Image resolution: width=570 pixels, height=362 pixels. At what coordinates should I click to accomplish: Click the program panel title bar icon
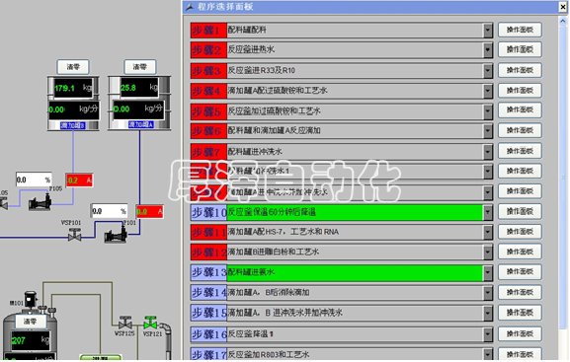coord(190,7)
